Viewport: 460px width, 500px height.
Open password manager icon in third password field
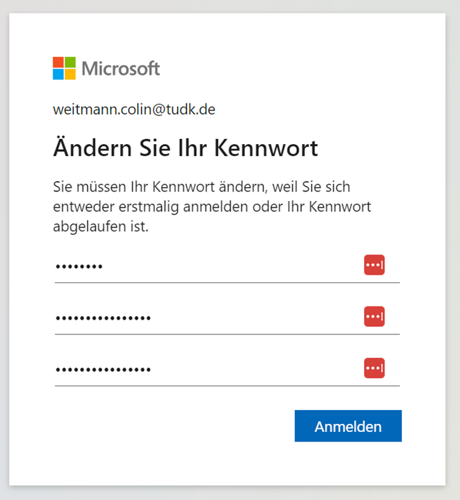(x=374, y=367)
